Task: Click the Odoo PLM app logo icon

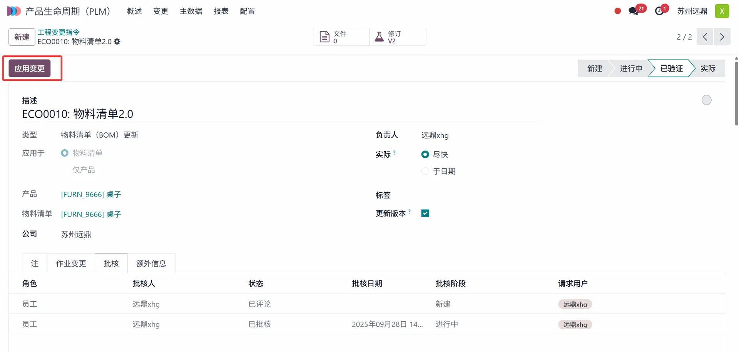Action: 14,11
